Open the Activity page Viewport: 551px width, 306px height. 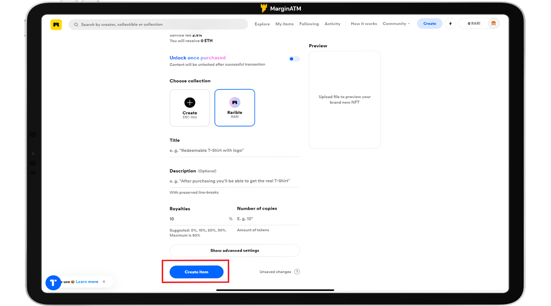(332, 24)
